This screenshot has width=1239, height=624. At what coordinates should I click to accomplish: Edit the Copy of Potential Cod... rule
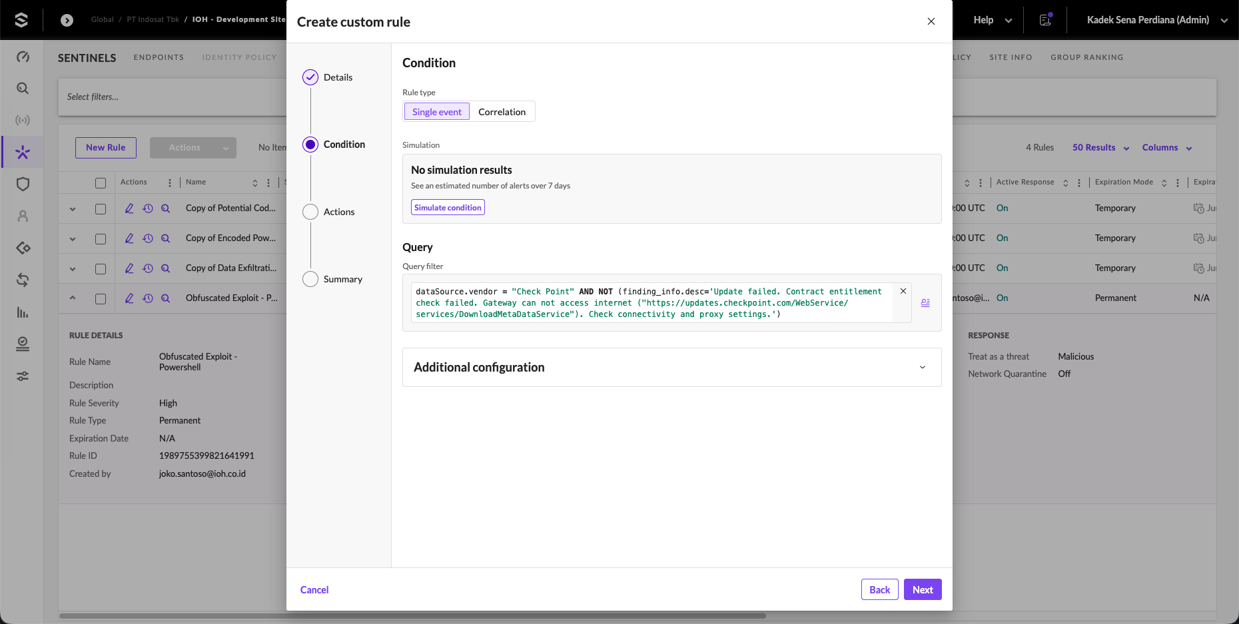(x=129, y=208)
